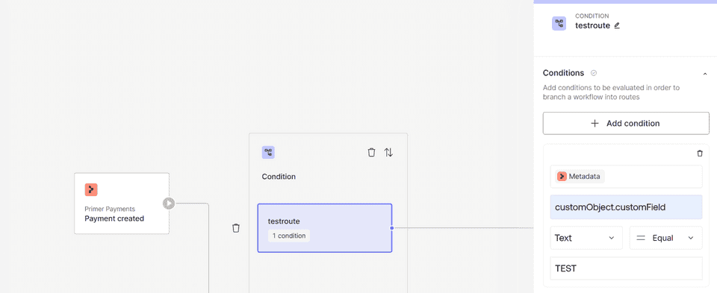The height and width of the screenshot is (293, 717).
Task: Select the Payment created trigger node
Action: 122,204
